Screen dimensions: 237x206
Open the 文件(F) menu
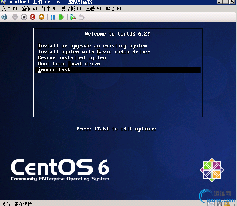click(9, 9)
